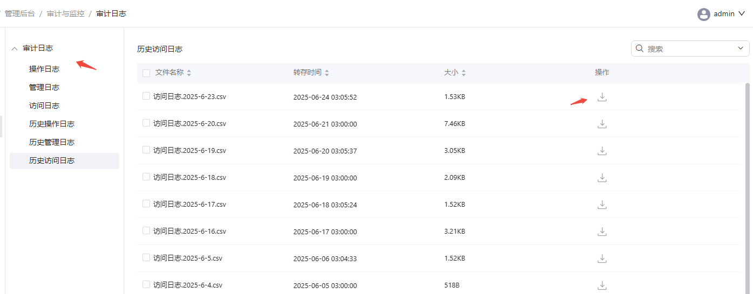Download the 访问日志.2025-6-20.csv log
The width and height of the screenshot is (753, 294).
pos(602,124)
